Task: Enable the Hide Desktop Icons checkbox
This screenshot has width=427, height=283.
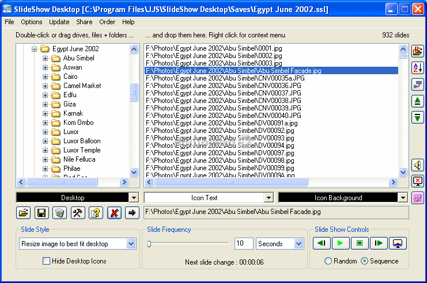Action: pos(47,261)
